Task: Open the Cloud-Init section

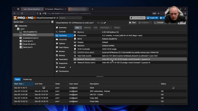Action: [x=64, y=39]
